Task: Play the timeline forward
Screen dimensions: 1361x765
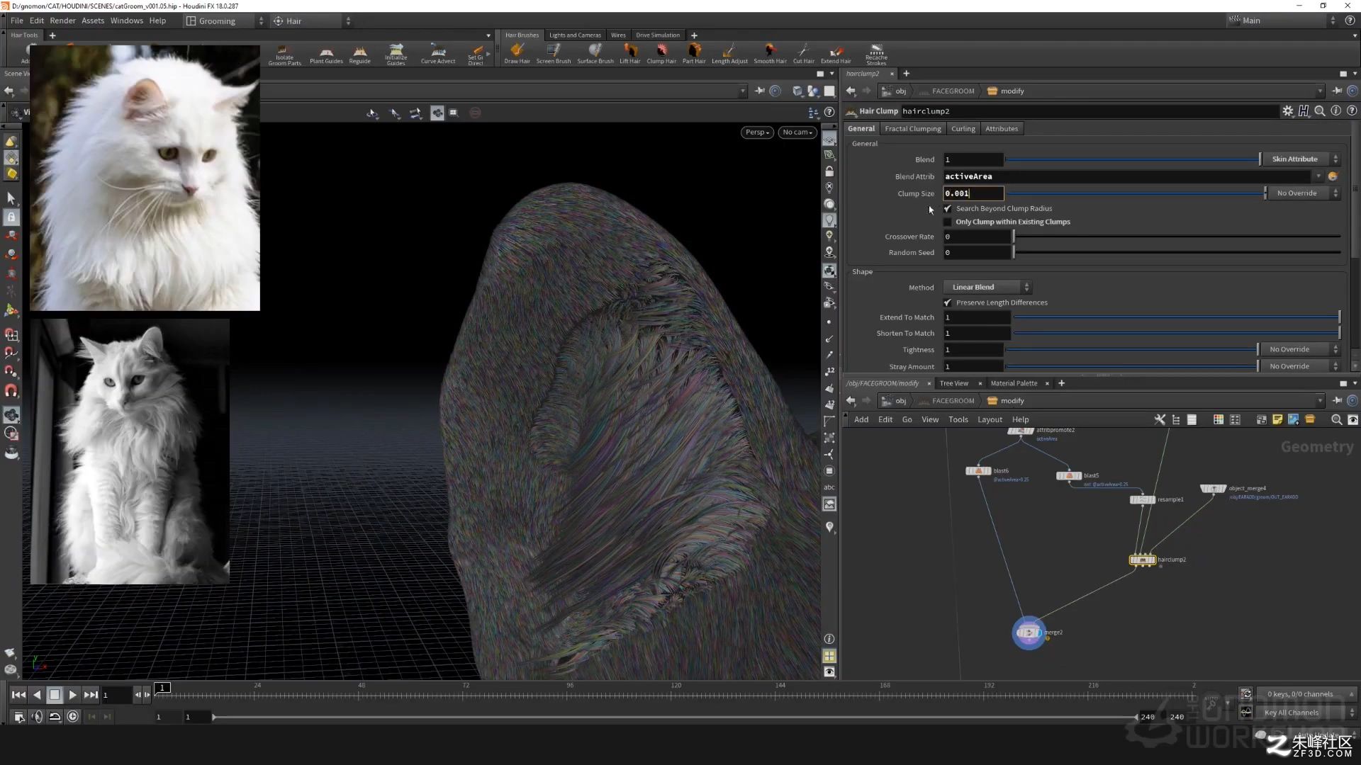Action: click(x=72, y=696)
